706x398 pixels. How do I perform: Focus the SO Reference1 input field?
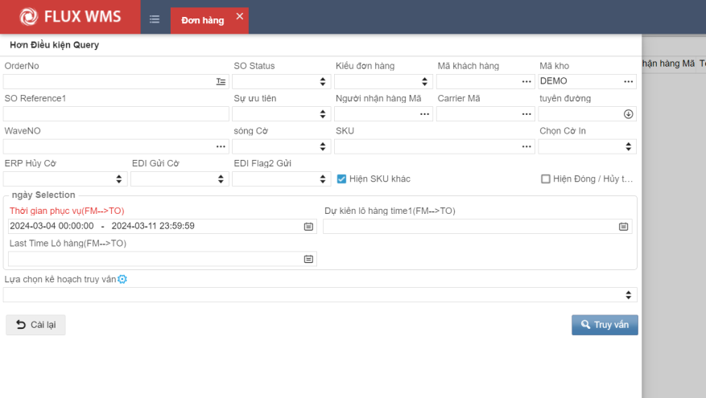point(116,114)
